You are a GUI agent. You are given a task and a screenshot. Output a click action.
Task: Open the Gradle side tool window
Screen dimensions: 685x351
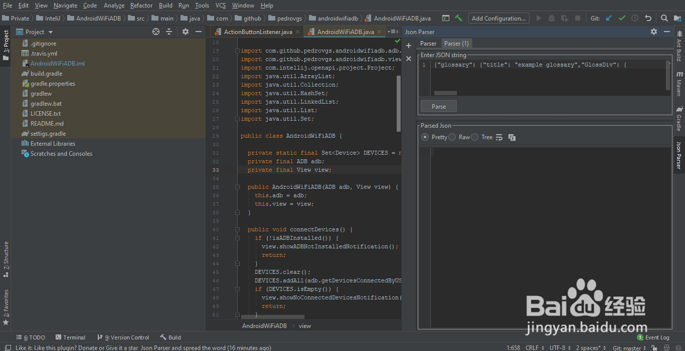point(679,118)
